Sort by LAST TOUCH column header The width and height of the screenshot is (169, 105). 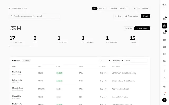point(102,67)
